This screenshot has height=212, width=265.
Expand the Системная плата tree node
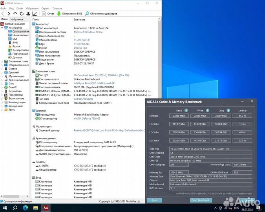(x=2, y=61)
